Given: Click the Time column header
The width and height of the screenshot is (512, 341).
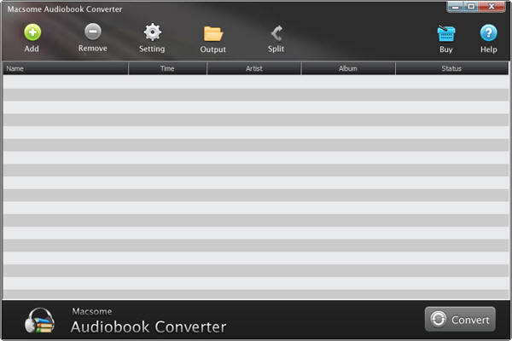Looking at the screenshot, I should 167,68.
